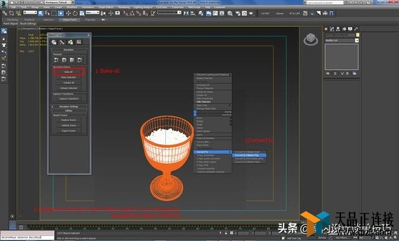Click the Unbake All button
399x241 pixels.
(69, 83)
